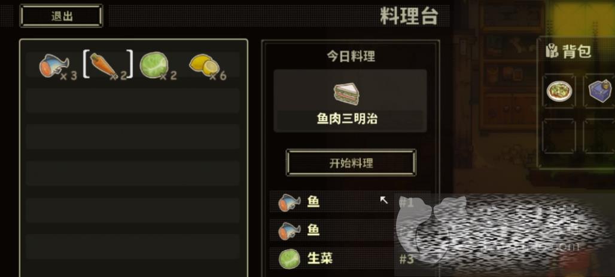Click the 生菜 recipe row marked #3
This screenshot has height=277, width=615.
350,258
